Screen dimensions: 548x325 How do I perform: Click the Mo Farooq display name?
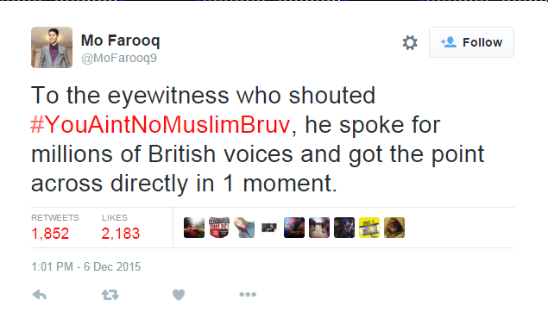(x=121, y=41)
